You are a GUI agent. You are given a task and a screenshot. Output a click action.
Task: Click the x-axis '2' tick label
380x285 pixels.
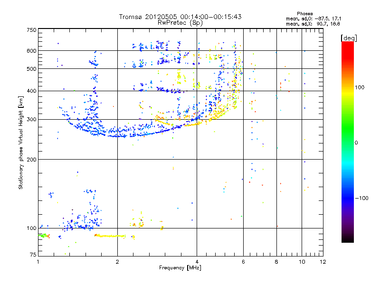(117, 262)
